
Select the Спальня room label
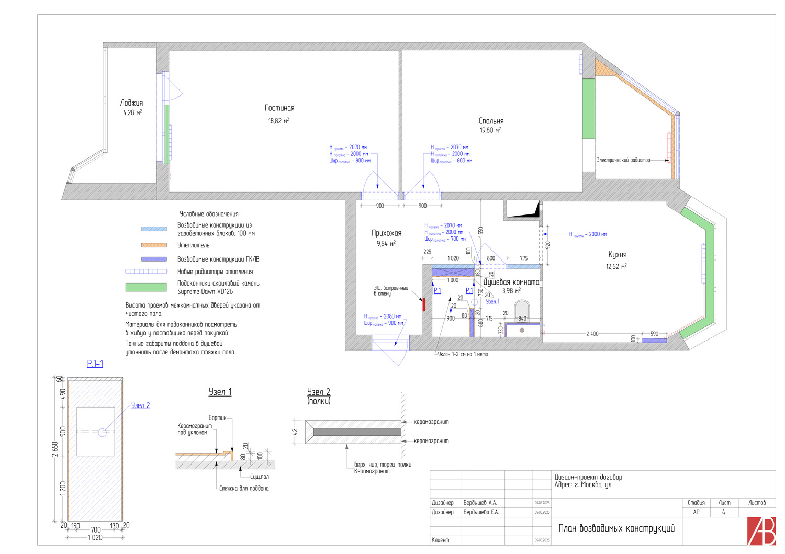click(x=491, y=121)
